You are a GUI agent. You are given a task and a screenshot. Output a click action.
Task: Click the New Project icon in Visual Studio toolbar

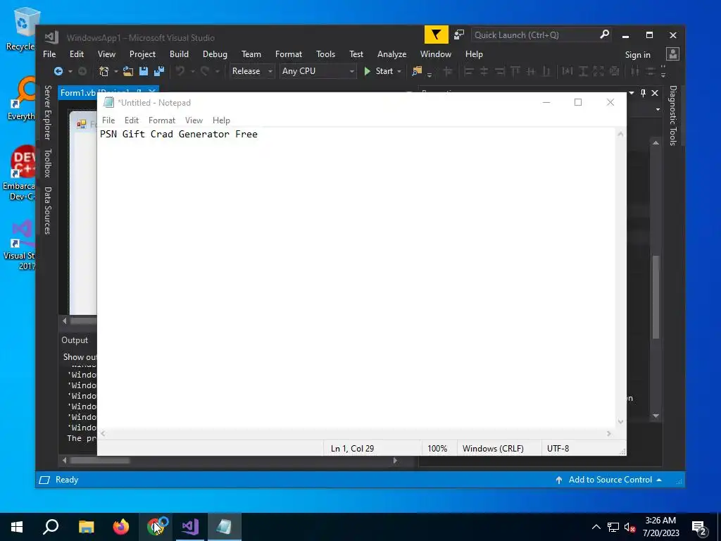click(x=104, y=71)
